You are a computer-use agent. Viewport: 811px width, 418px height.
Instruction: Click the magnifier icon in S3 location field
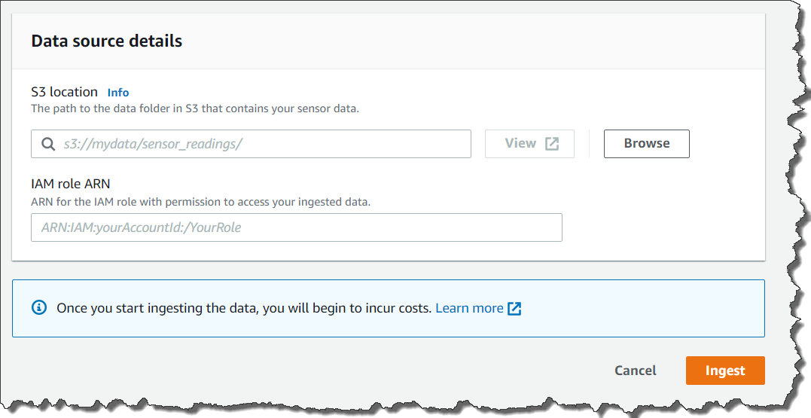click(x=48, y=144)
